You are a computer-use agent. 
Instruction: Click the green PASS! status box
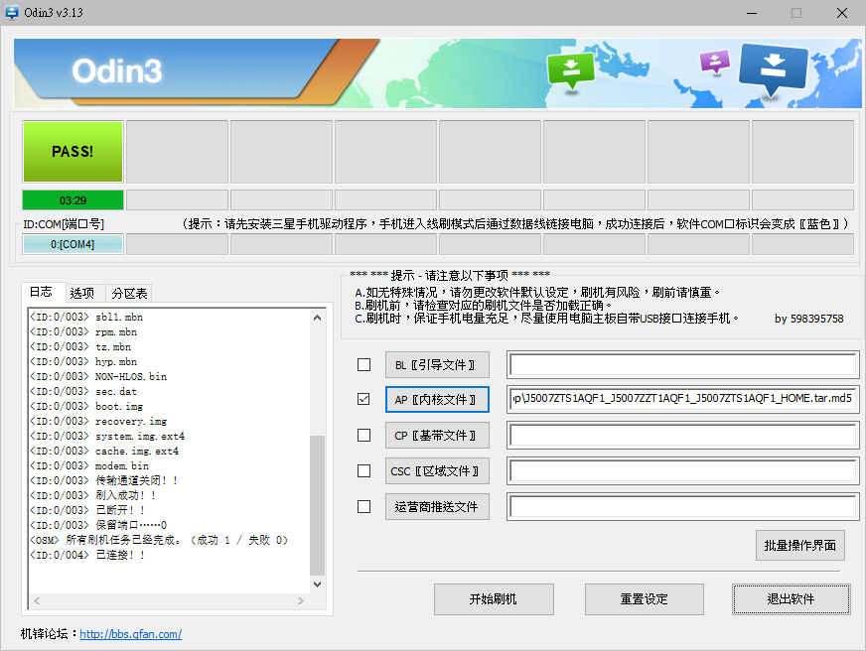(x=72, y=152)
